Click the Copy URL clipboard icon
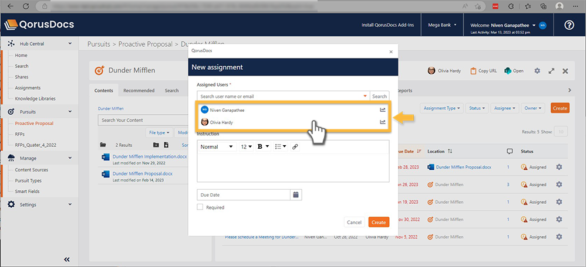Image resolution: width=587 pixels, height=267 pixels. click(x=473, y=71)
